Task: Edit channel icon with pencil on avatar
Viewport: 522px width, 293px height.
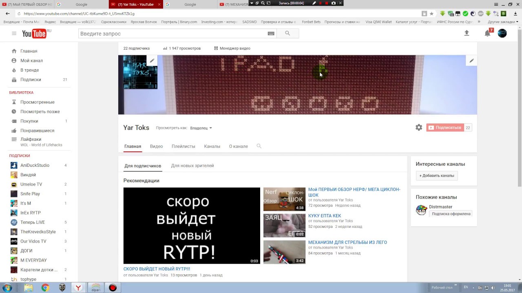Action: tap(152, 61)
